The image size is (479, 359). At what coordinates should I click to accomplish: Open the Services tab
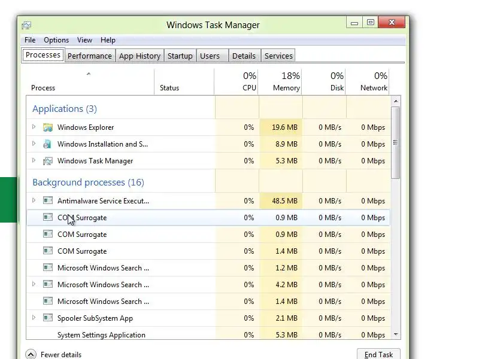tap(278, 56)
